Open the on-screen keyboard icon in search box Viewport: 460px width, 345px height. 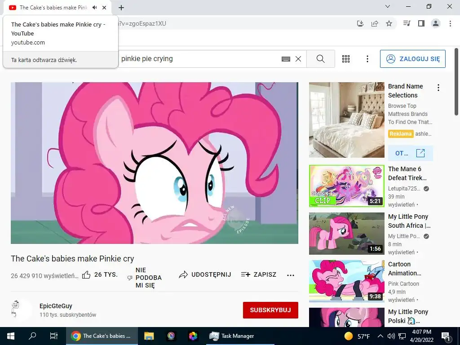click(286, 59)
